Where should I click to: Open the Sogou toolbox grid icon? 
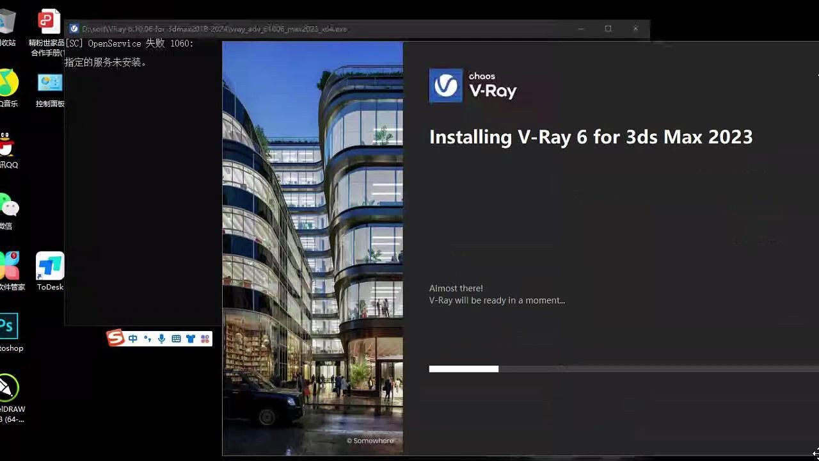pyautogui.click(x=205, y=339)
